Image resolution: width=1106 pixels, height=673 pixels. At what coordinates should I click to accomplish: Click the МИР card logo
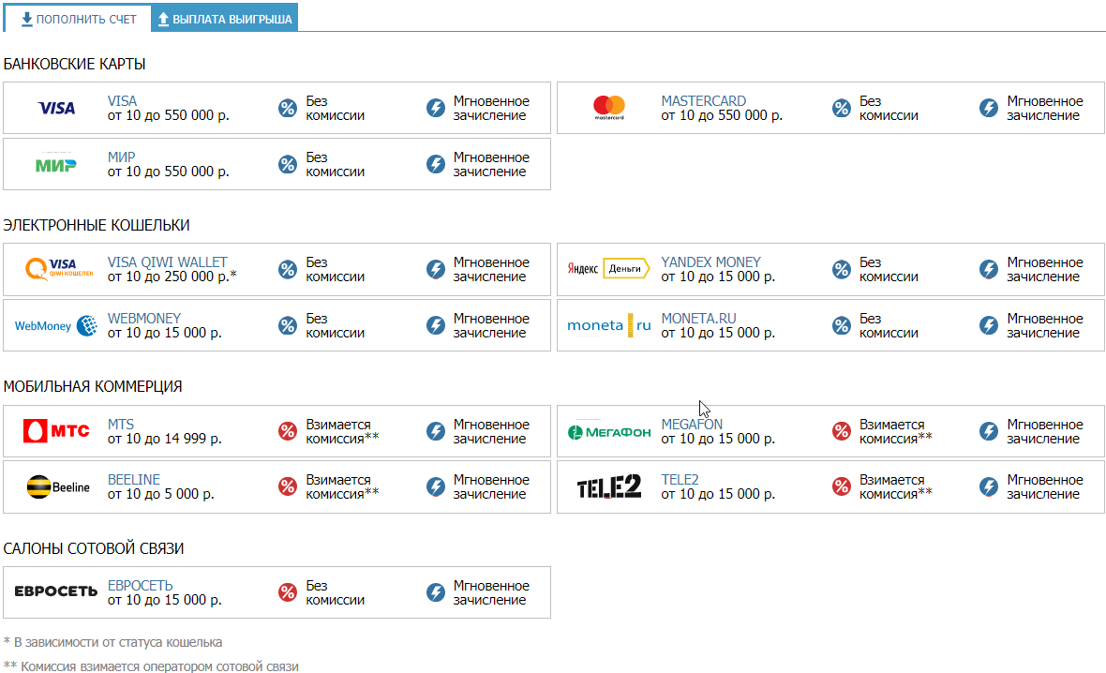(55, 164)
